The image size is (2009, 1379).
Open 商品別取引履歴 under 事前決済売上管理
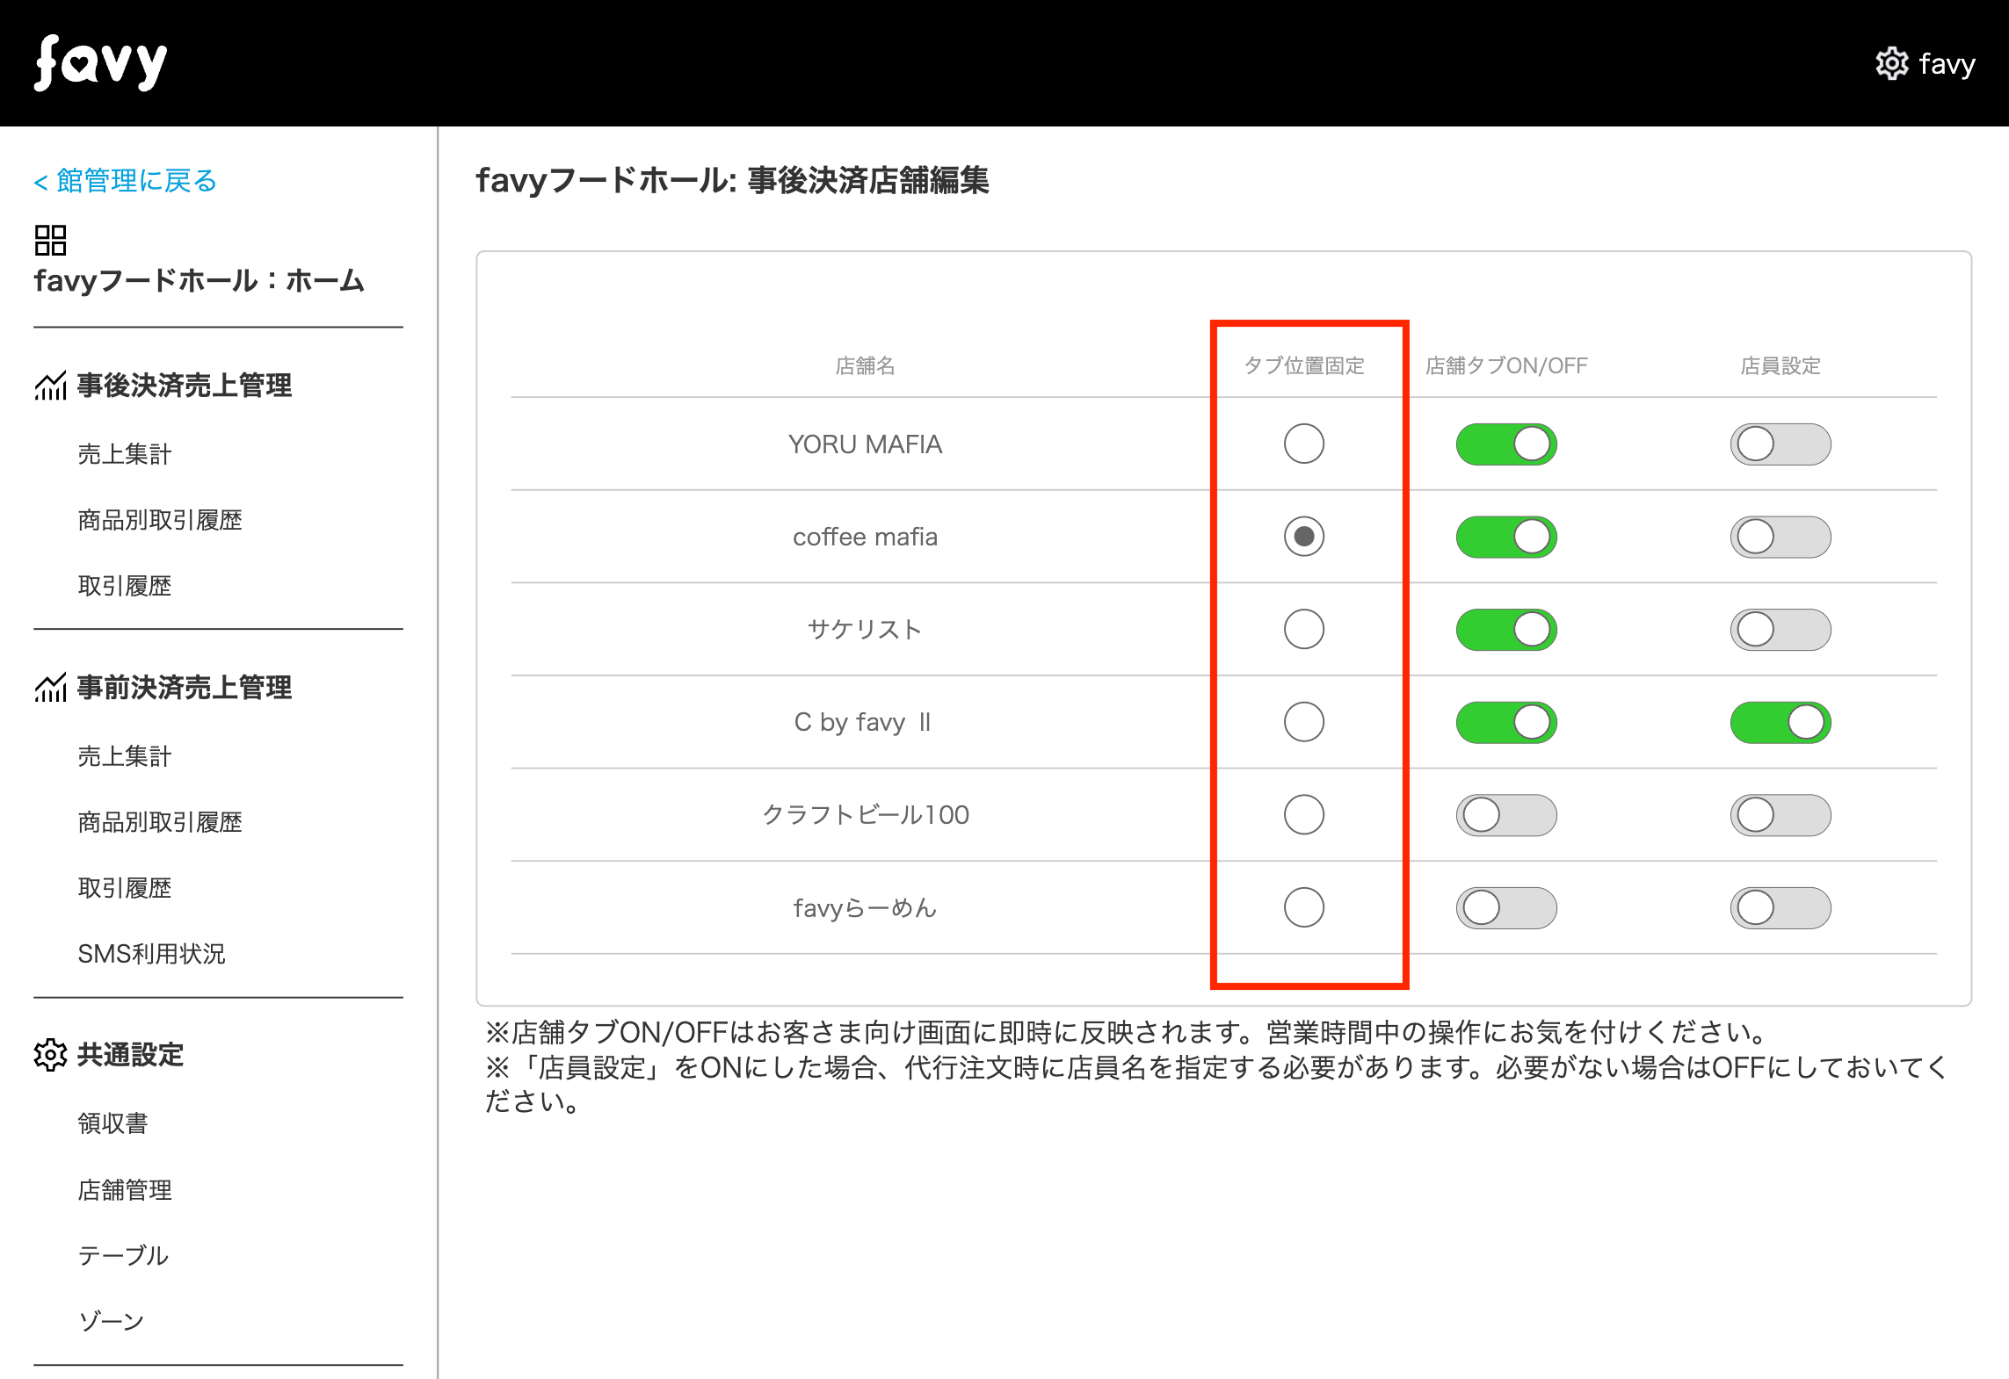click(x=160, y=822)
